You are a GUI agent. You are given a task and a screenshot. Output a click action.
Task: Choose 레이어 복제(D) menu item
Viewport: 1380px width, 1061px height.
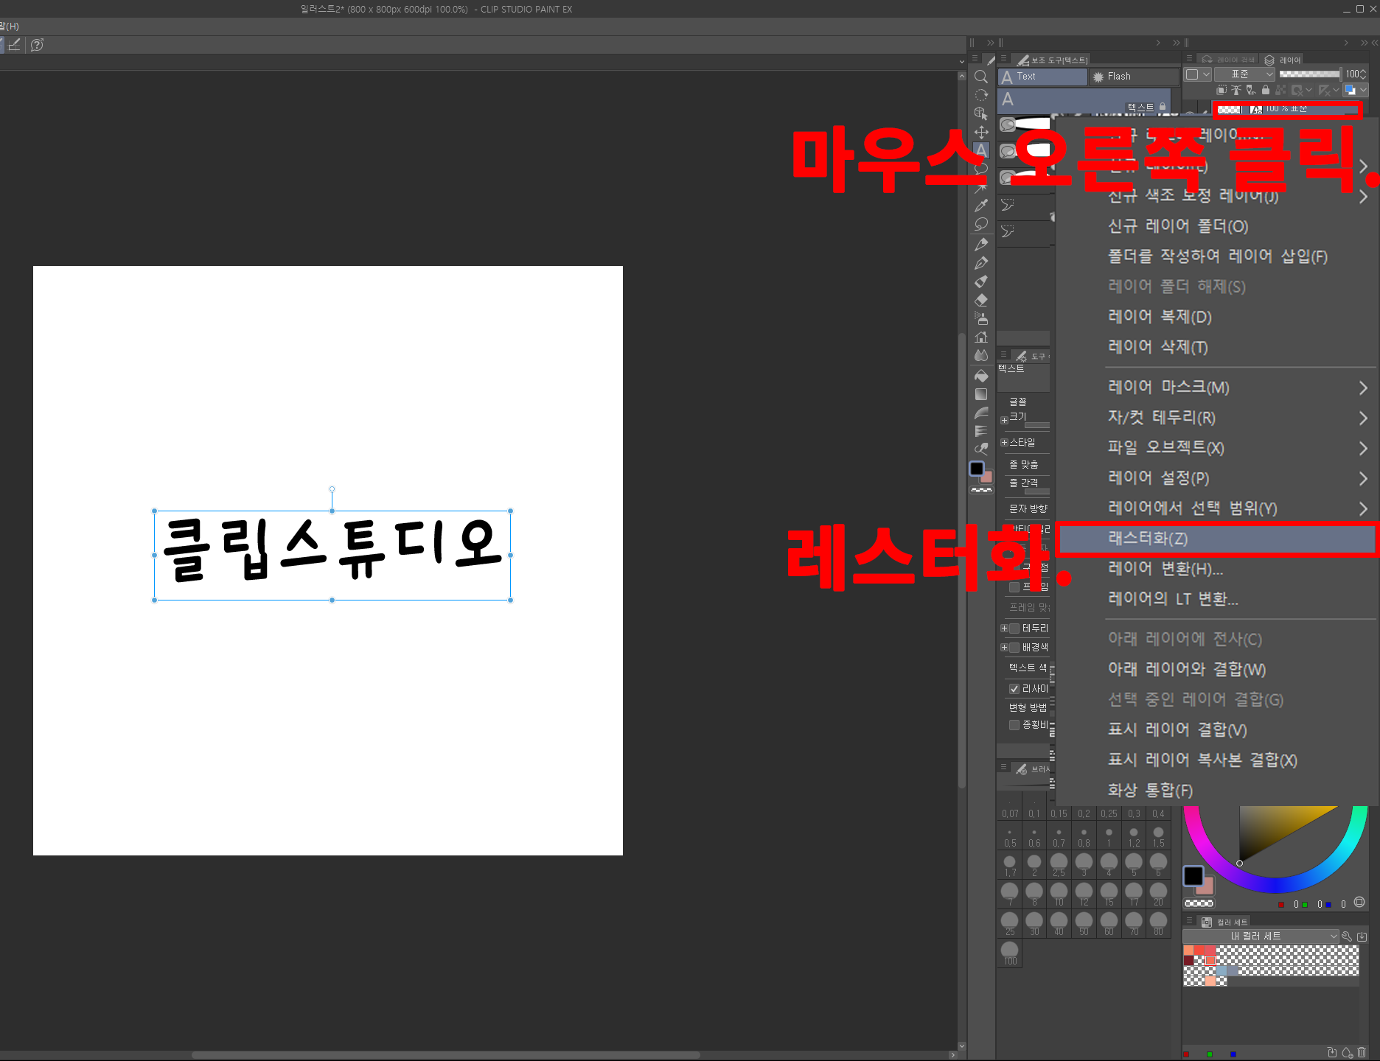pos(1217,317)
